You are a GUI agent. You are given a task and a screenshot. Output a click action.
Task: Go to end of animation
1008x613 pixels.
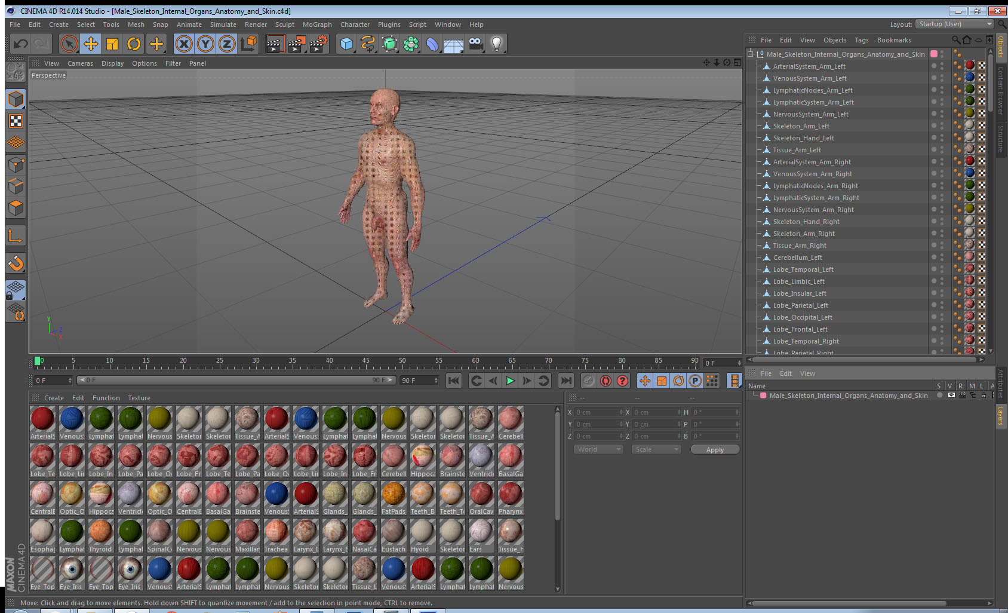point(566,381)
